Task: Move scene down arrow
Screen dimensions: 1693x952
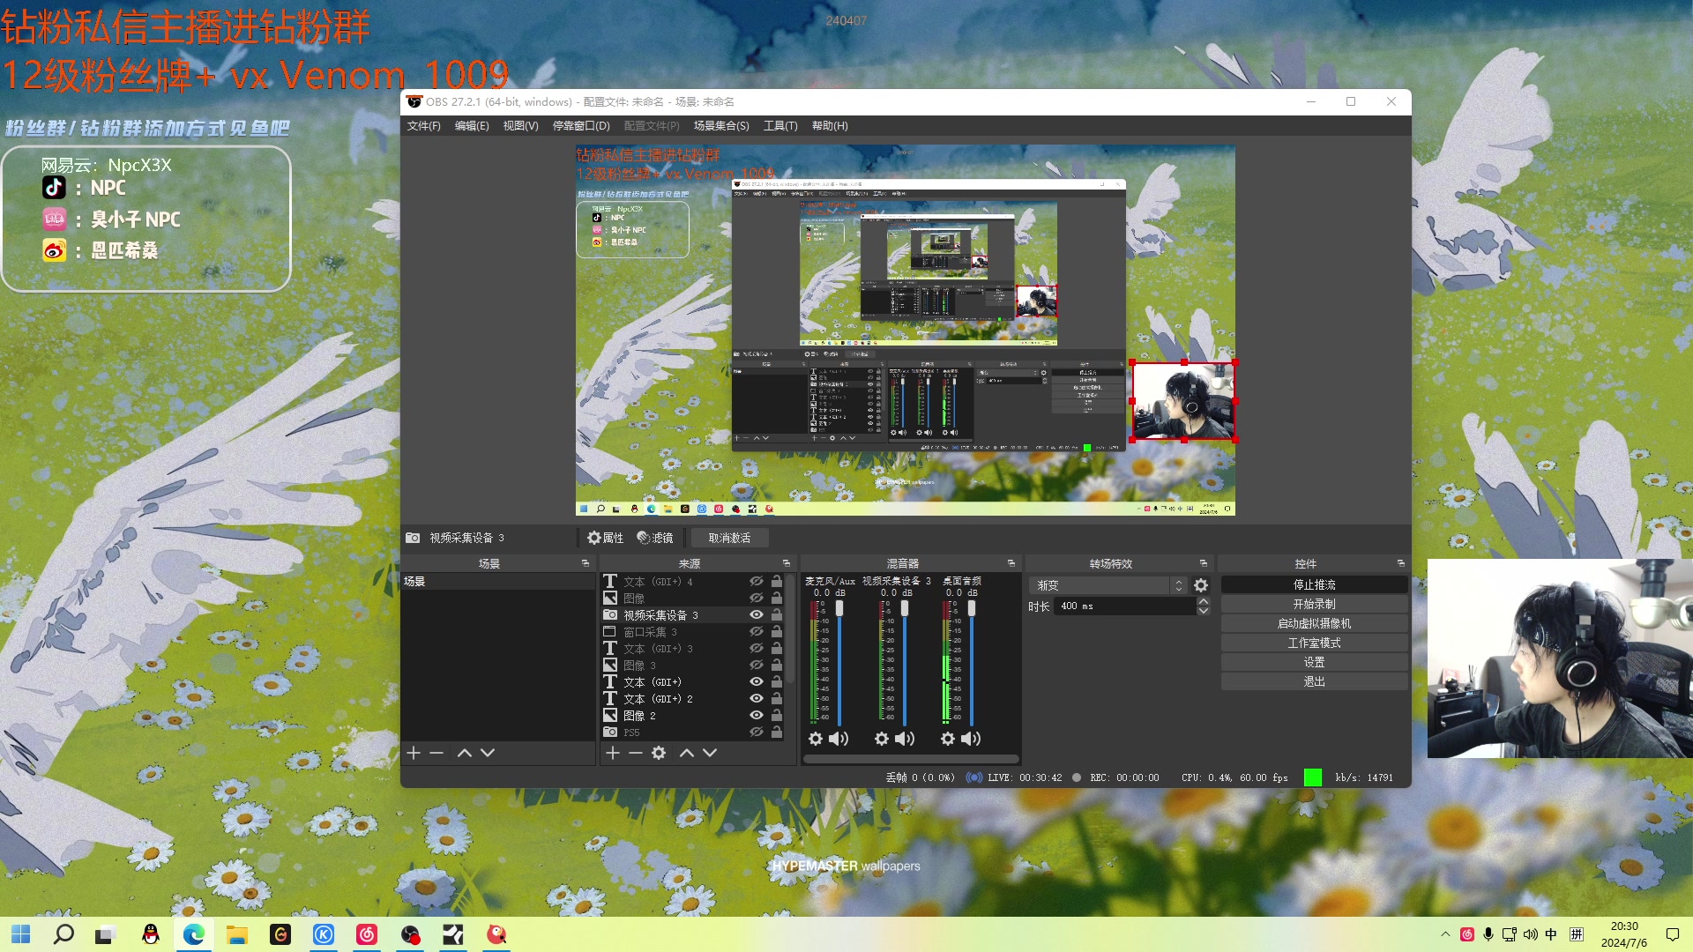Action: point(488,753)
